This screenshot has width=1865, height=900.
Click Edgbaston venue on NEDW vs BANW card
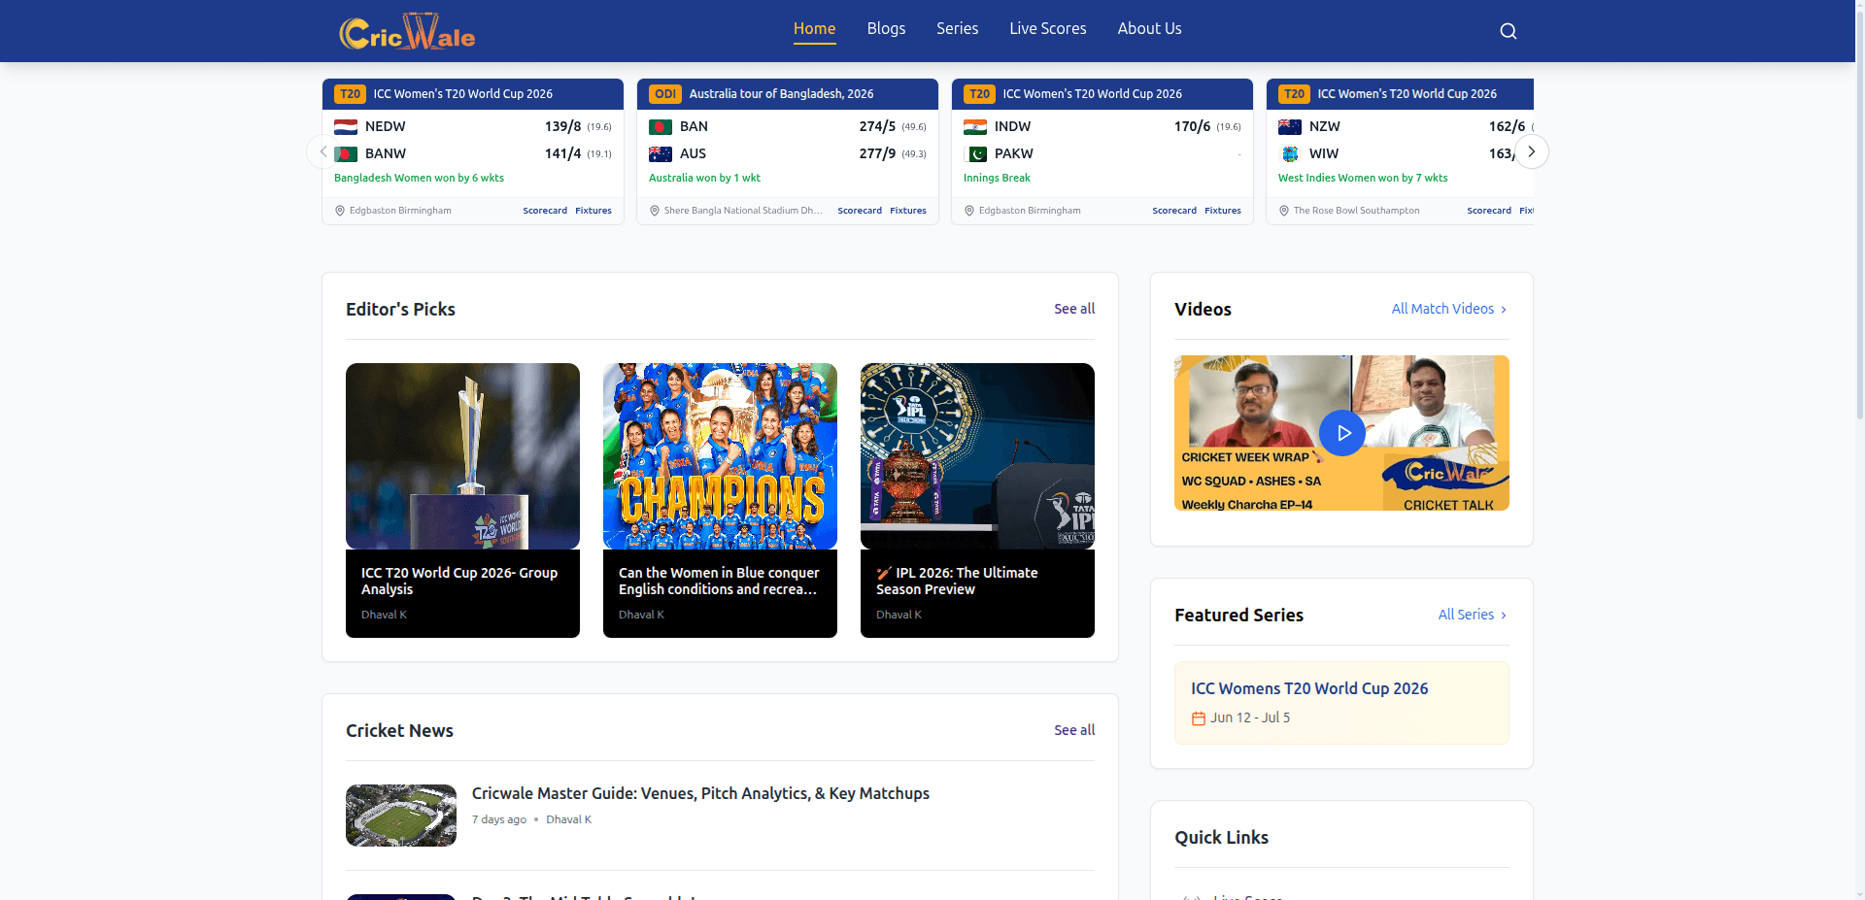[400, 211]
